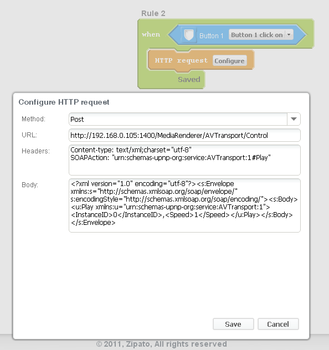Select the 'Button 1 click on' event box
Screen dimensions: 329x350
tap(261, 35)
